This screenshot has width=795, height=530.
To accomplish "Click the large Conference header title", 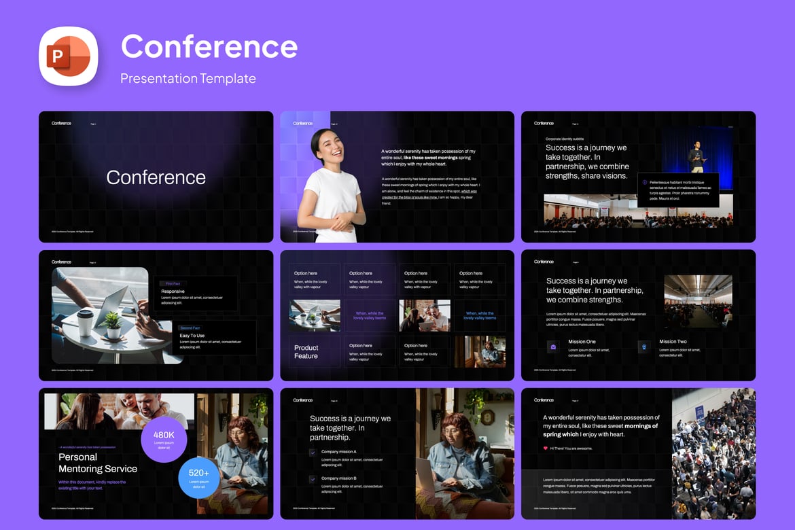I will (x=209, y=46).
